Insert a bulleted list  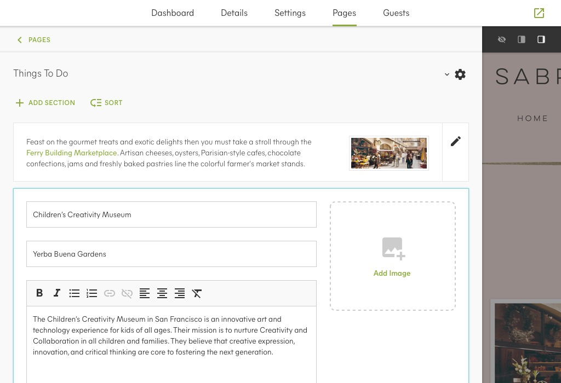pos(75,293)
